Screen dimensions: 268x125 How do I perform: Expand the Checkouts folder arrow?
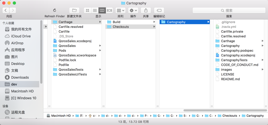click(x=154, y=27)
